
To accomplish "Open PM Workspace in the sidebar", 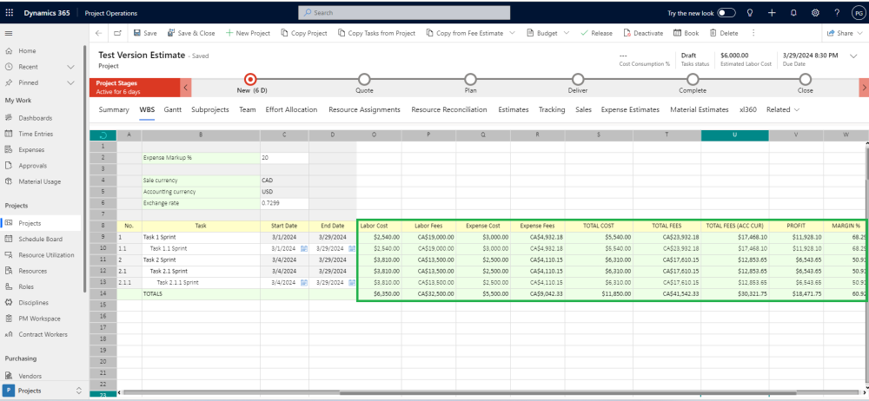I will [x=39, y=319].
